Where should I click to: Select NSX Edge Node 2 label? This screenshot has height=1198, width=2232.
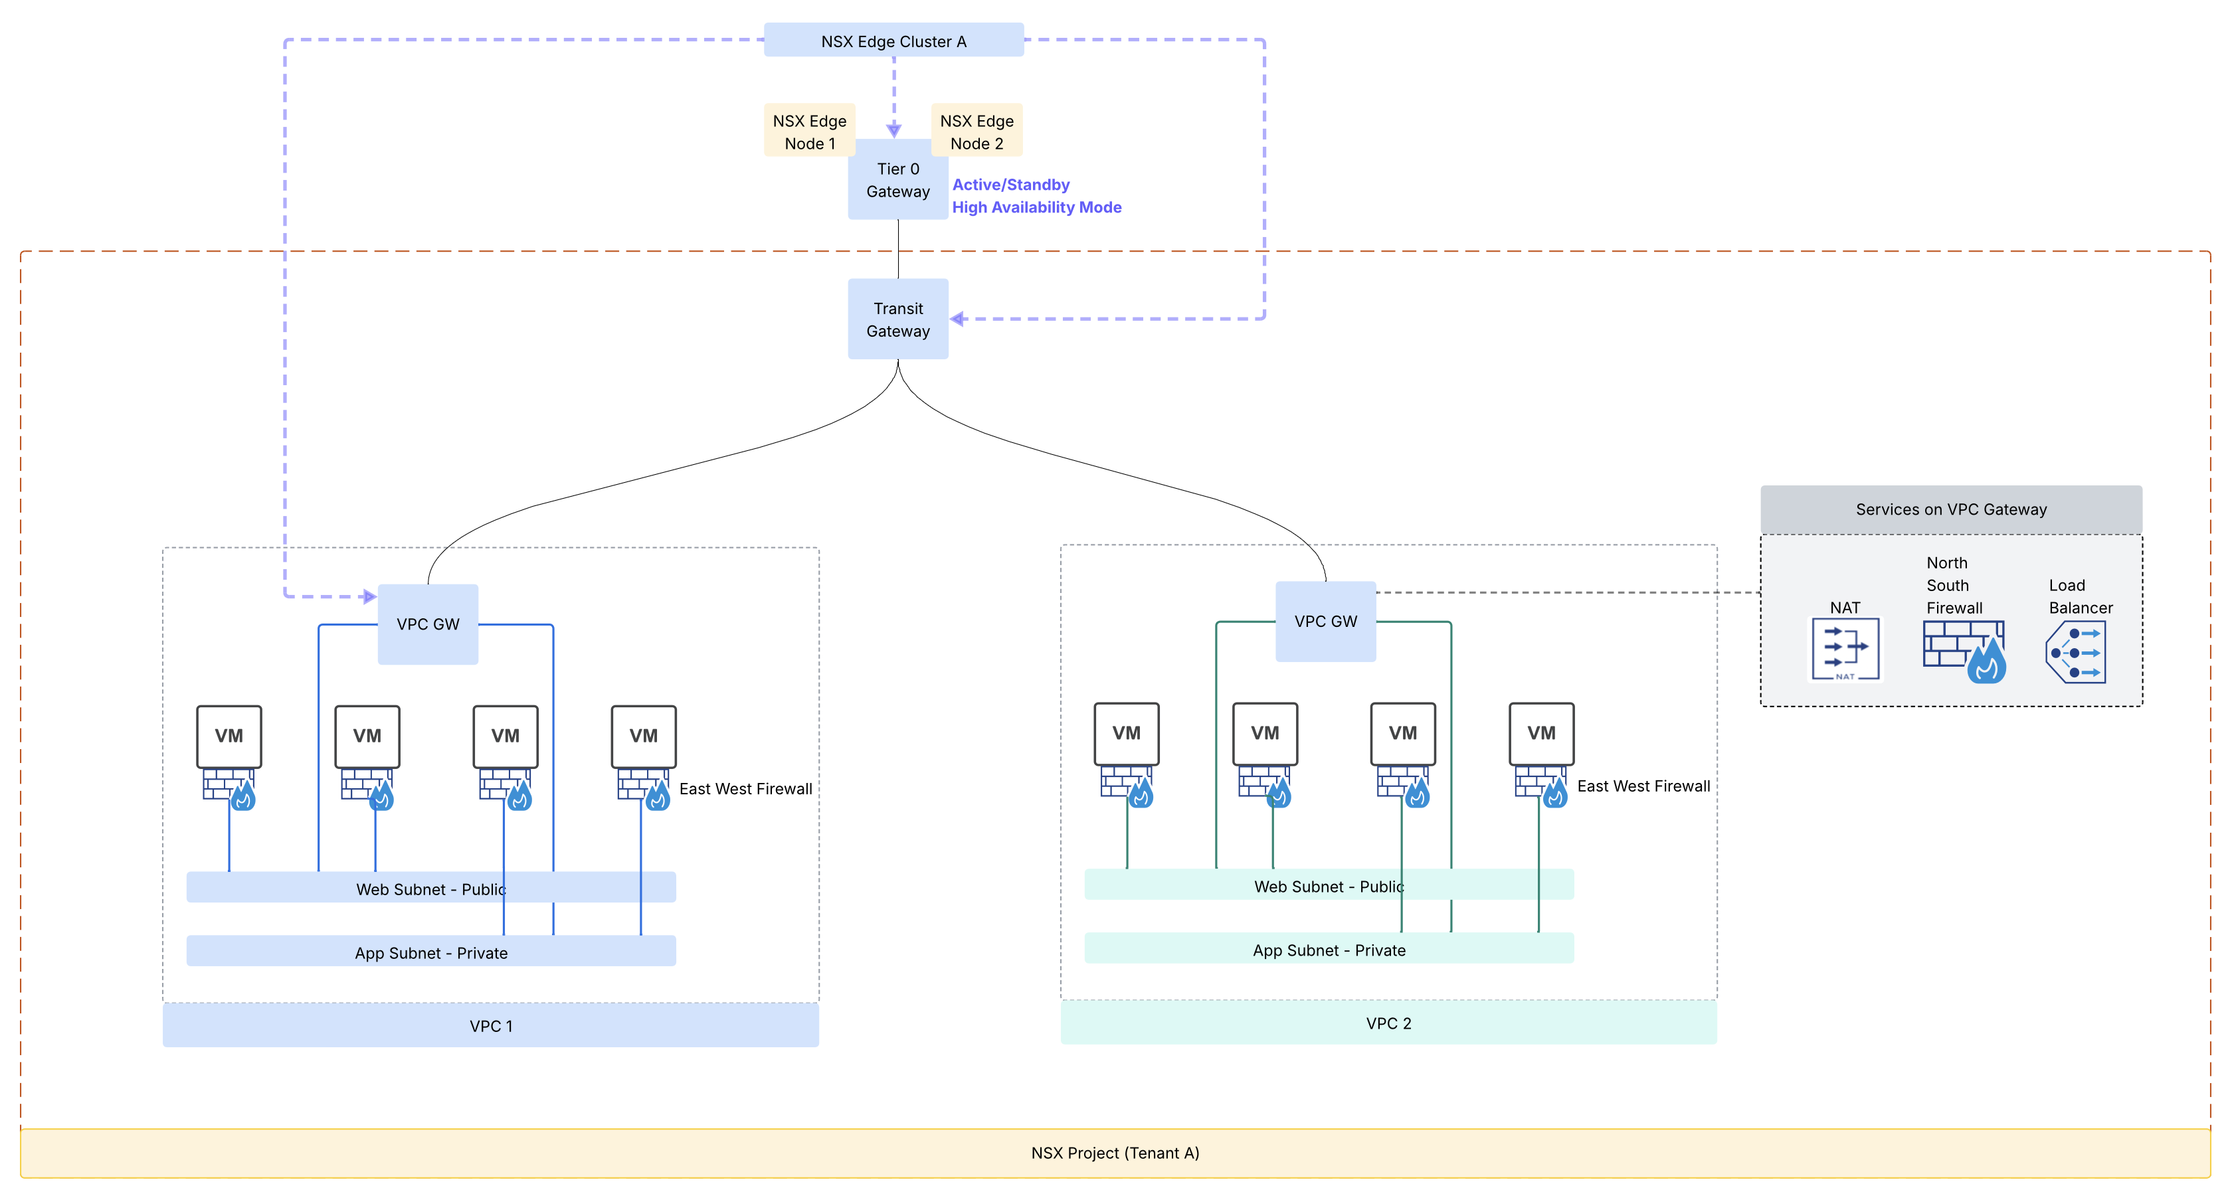(x=976, y=131)
